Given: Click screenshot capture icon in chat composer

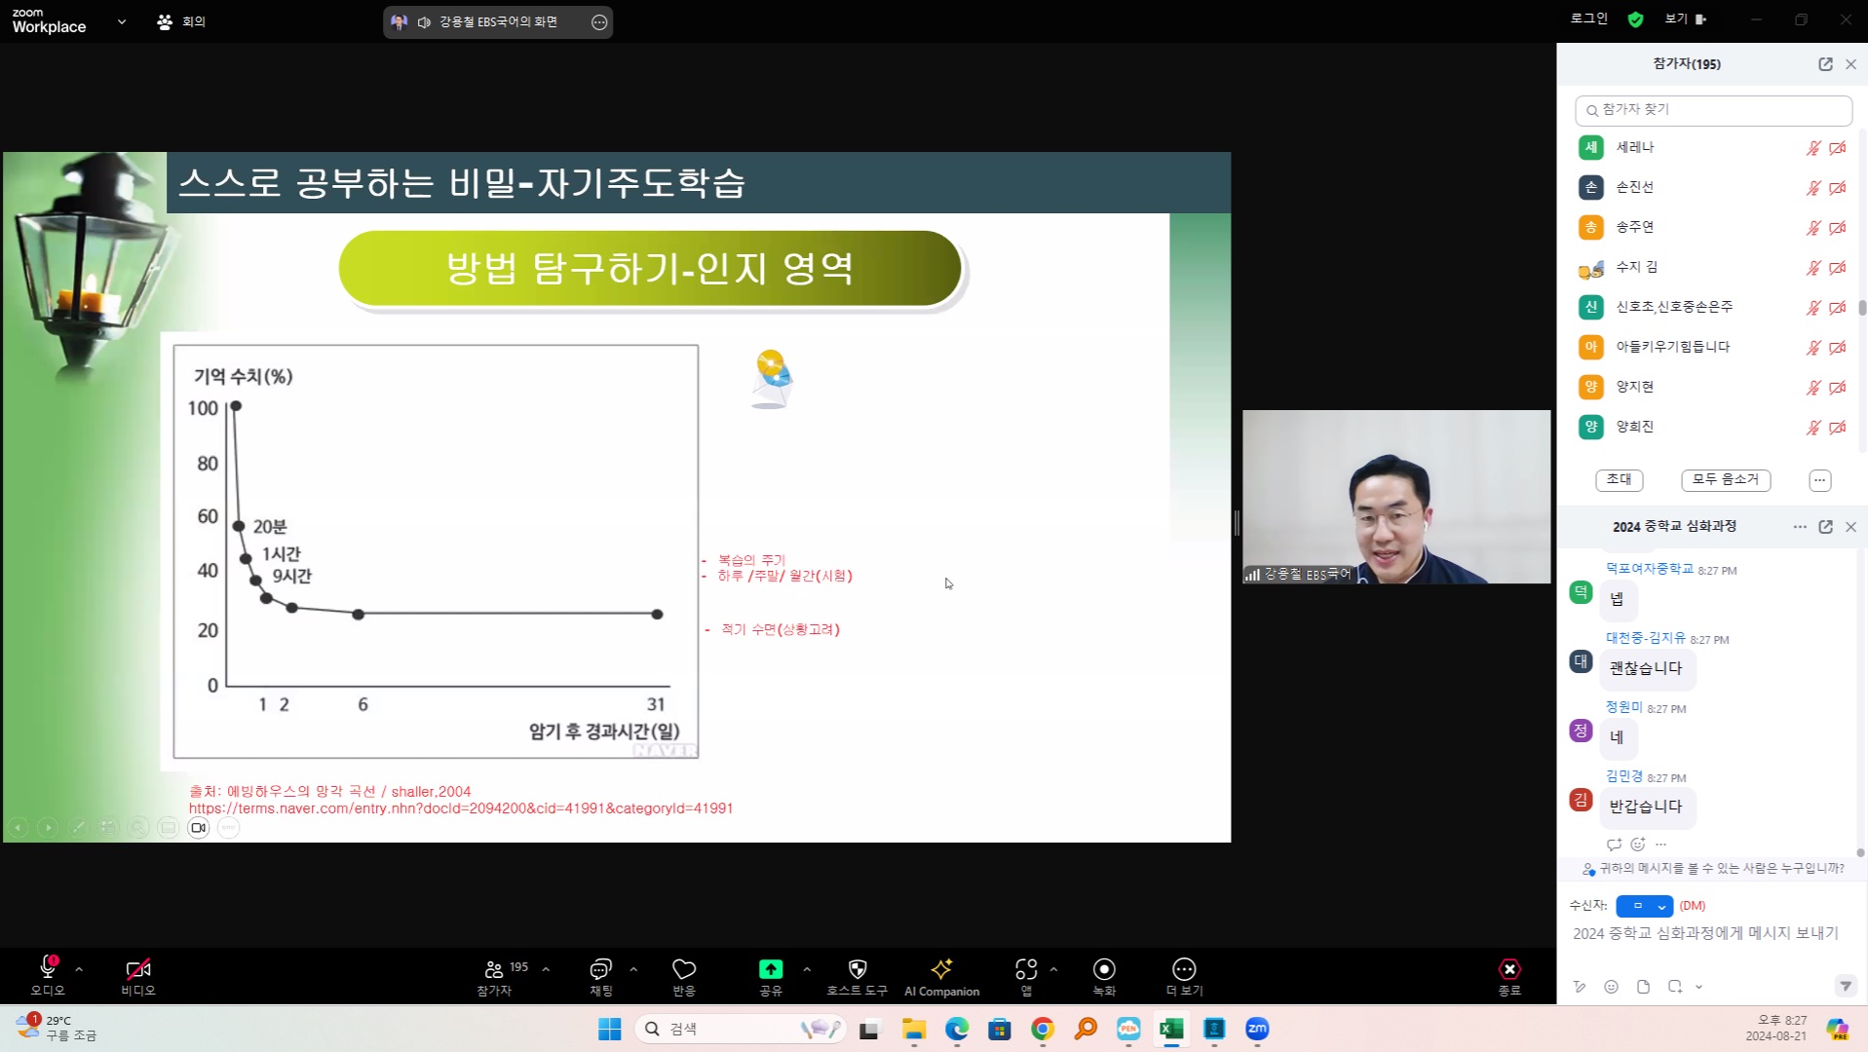Looking at the screenshot, I should tap(1675, 987).
